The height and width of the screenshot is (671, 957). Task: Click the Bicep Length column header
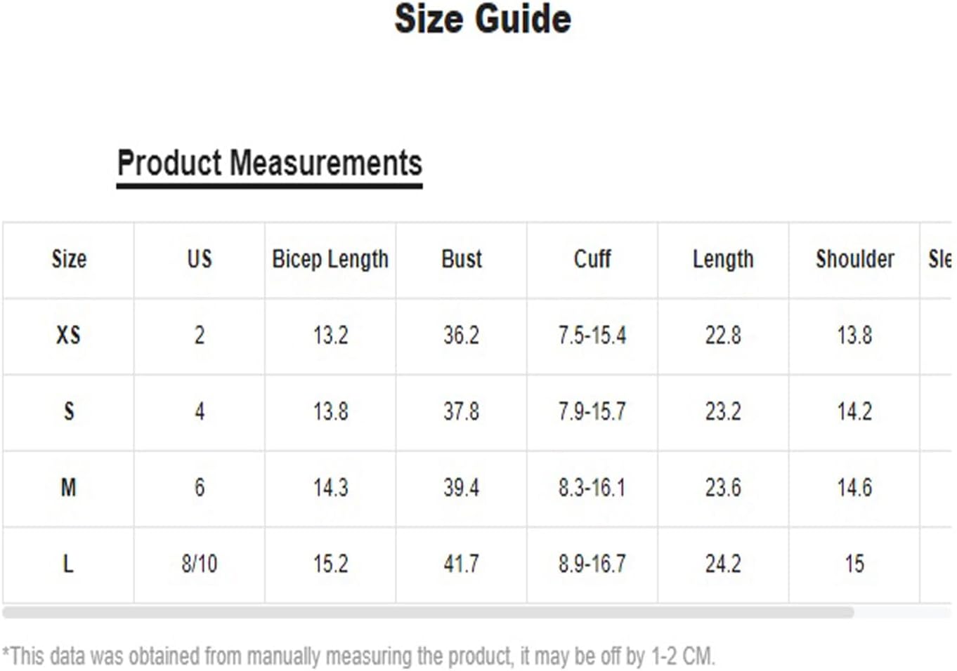[x=330, y=260]
